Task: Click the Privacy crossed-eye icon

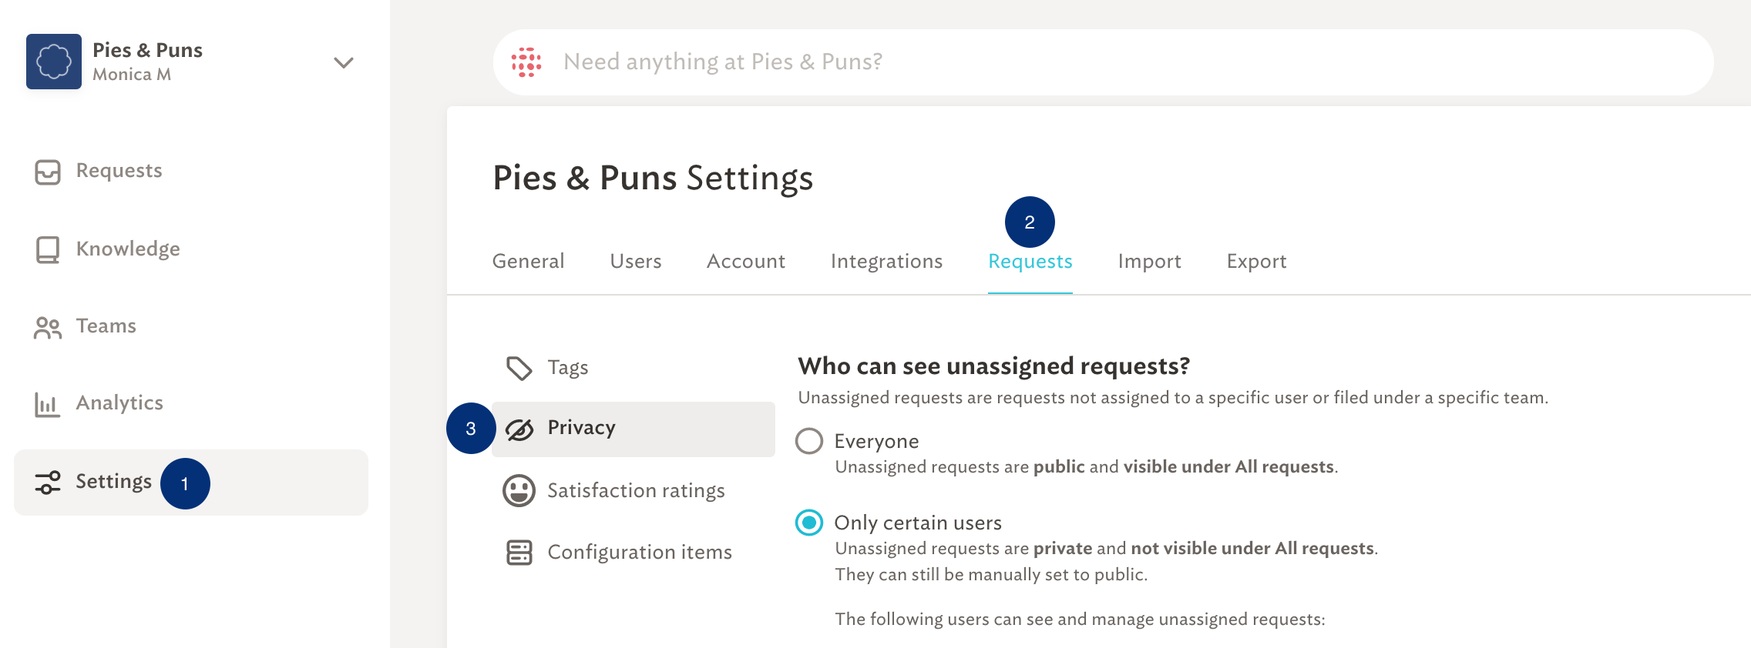Action: pyautogui.click(x=519, y=429)
